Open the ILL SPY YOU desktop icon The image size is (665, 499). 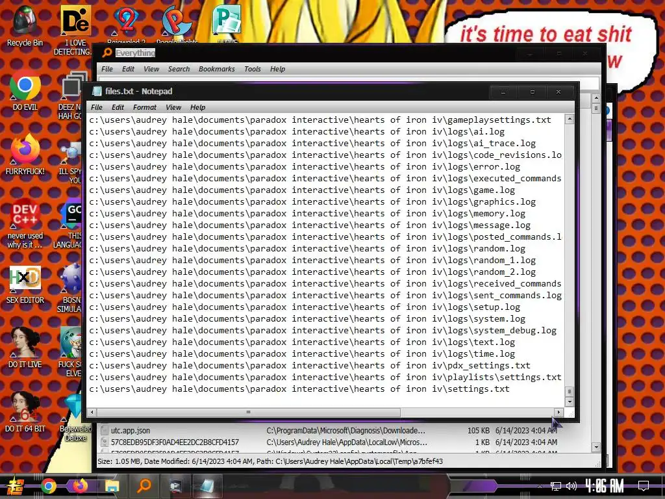tap(71, 162)
